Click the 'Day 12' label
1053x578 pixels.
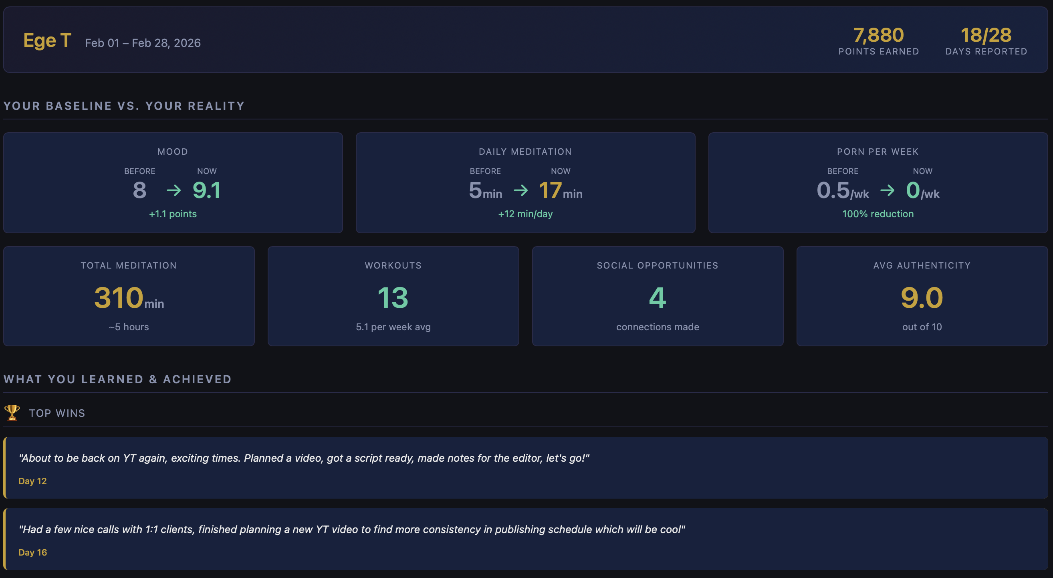(33, 481)
